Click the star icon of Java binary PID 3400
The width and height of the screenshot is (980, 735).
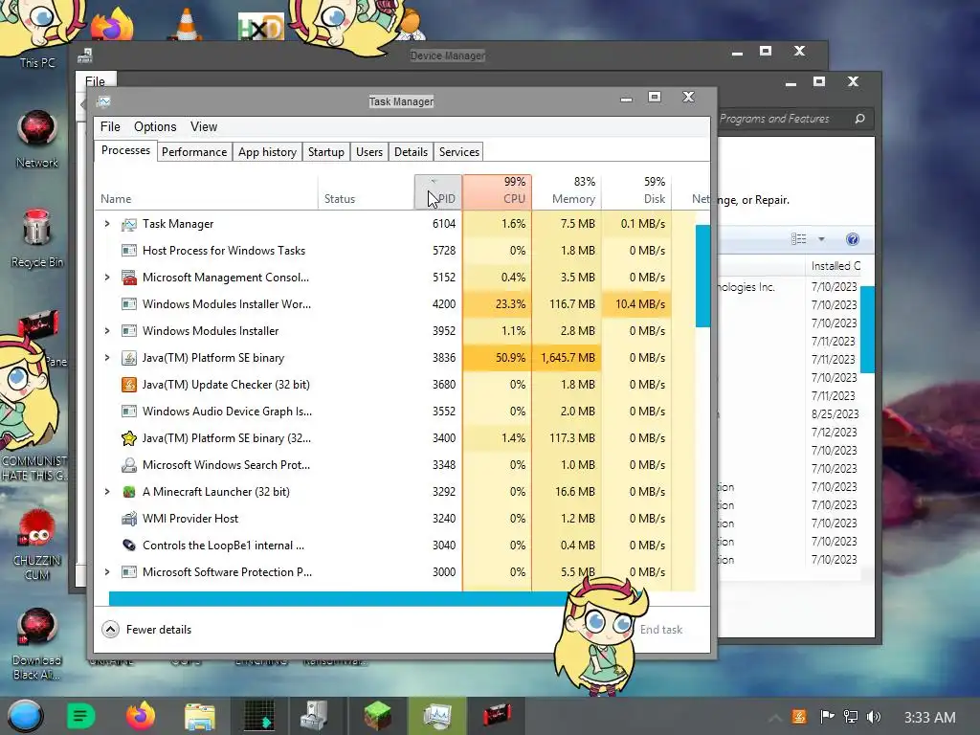click(129, 438)
